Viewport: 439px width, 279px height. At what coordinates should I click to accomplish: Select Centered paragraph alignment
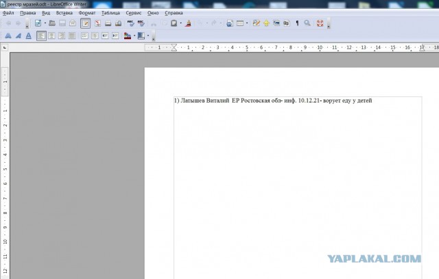click(x=51, y=36)
